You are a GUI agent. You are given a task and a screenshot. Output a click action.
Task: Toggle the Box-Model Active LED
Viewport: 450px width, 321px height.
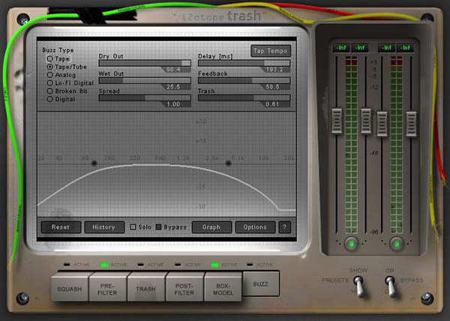pyautogui.click(x=214, y=265)
